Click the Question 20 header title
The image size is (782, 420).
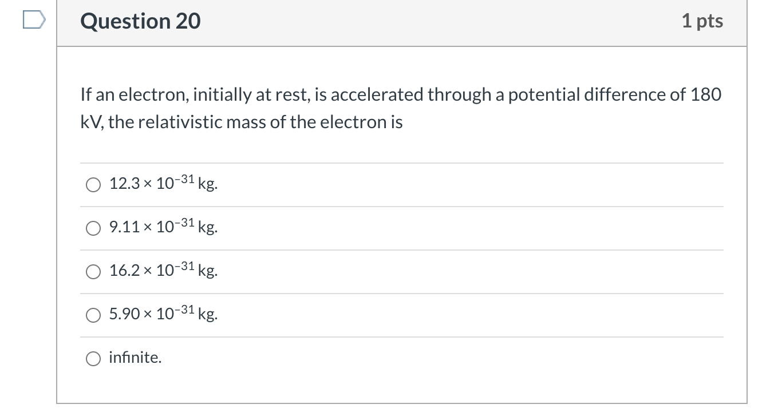(x=140, y=21)
